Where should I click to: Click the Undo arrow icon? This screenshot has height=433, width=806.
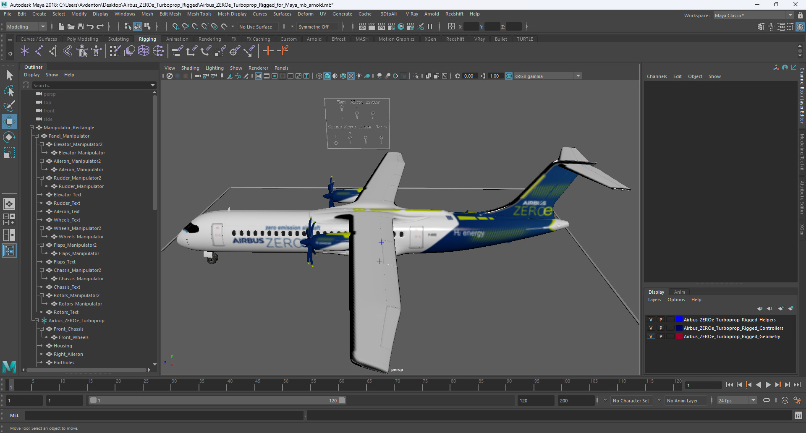(90, 26)
